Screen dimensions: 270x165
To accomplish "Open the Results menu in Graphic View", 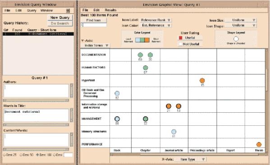I will pyautogui.click(x=110, y=10).
